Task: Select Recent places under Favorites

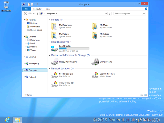Action: pyautogui.click(x=36, y=30)
